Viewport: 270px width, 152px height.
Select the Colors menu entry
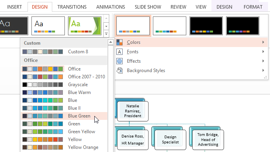tap(191, 42)
